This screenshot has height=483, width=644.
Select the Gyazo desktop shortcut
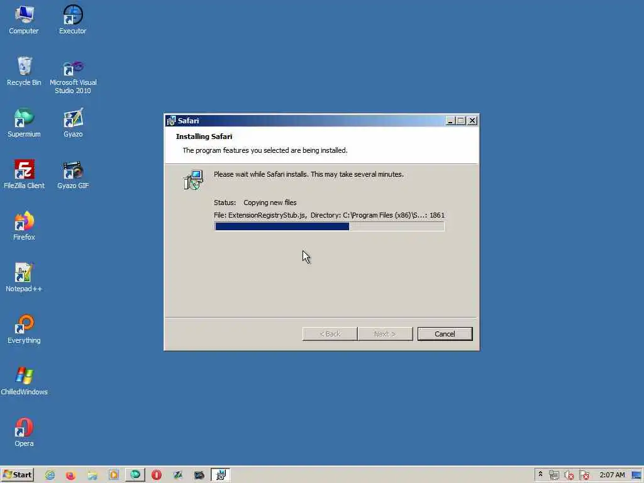(73, 123)
